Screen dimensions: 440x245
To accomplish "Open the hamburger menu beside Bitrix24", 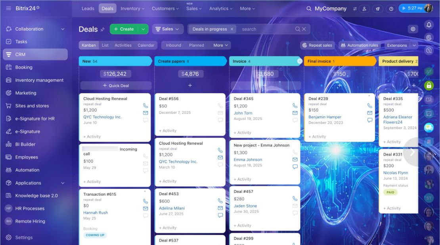I will click(x=9, y=8).
